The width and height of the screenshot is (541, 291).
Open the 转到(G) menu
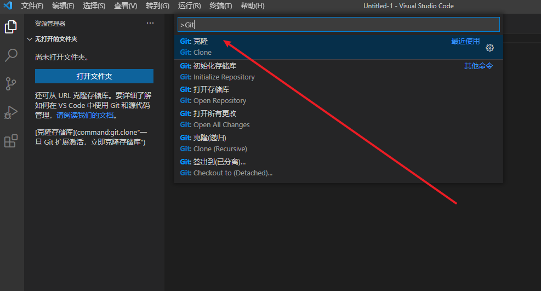click(x=157, y=6)
